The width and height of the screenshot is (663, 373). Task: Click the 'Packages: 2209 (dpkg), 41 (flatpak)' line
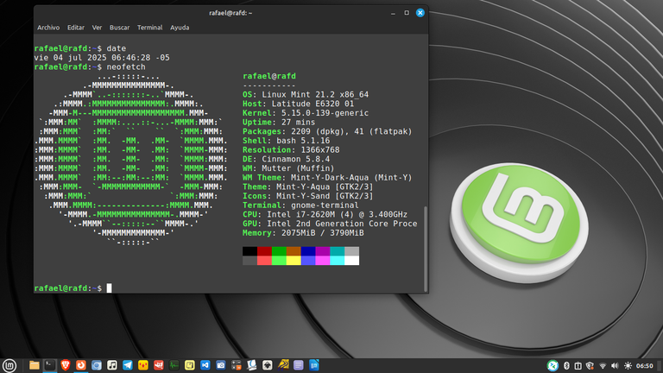327,131
